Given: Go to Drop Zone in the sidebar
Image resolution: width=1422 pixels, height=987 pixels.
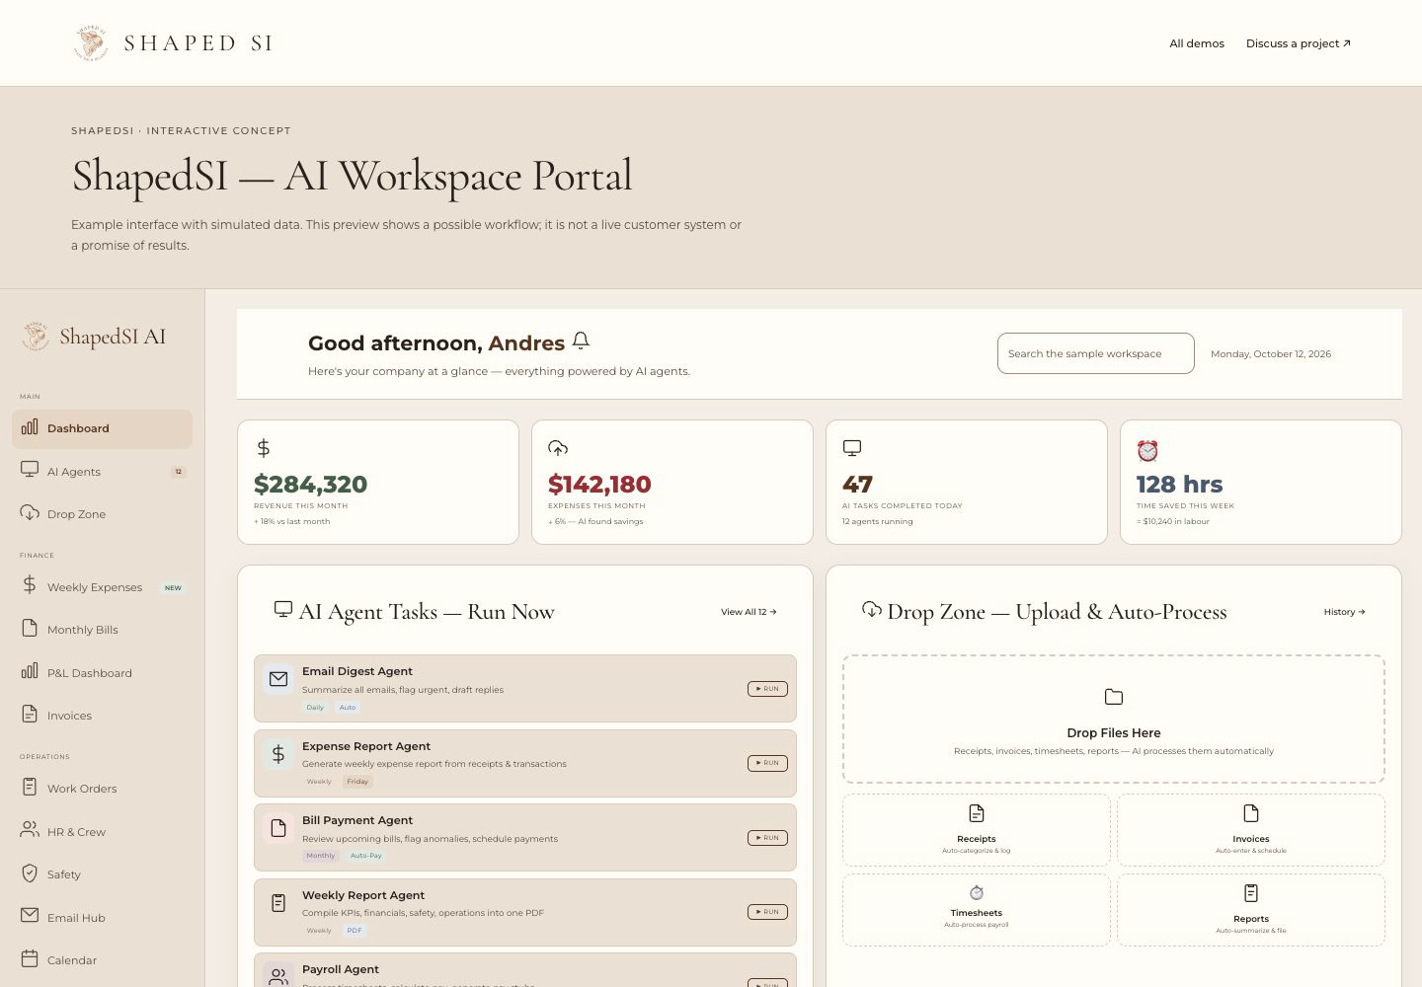Looking at the screenshot, I should click(103, 514).
